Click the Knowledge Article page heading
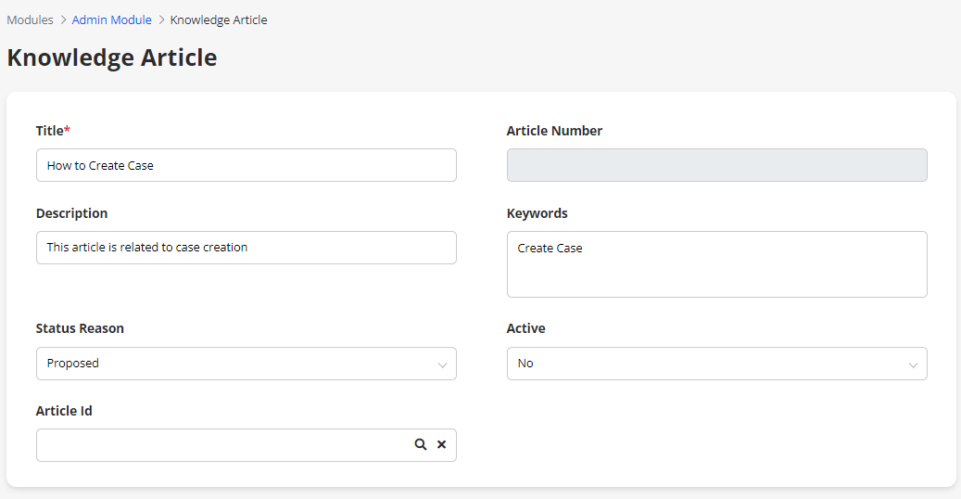The width and height of the screenshot is (961, 499). pos(112,58)
